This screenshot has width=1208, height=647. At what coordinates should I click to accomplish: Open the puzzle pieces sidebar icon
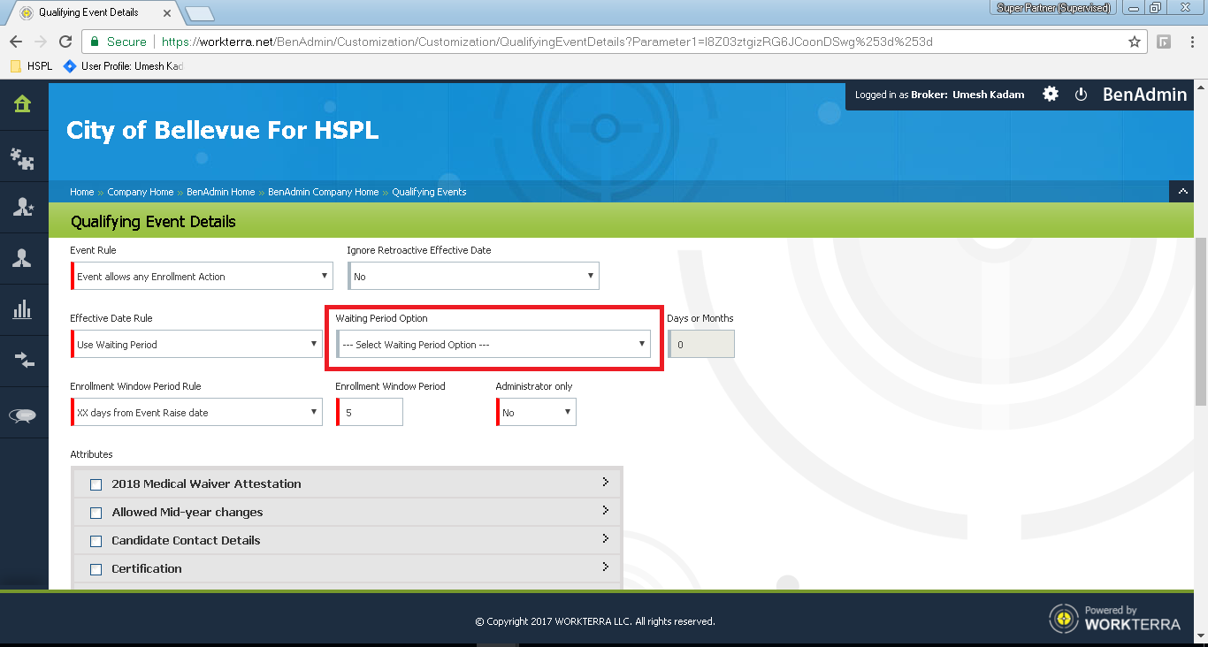point(23,157)
